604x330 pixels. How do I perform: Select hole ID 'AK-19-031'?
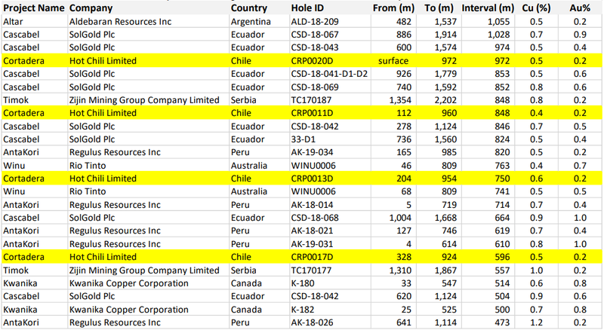coord(312,244)
